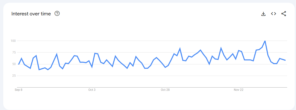Click the 25 y-axis label

(14, 76)
